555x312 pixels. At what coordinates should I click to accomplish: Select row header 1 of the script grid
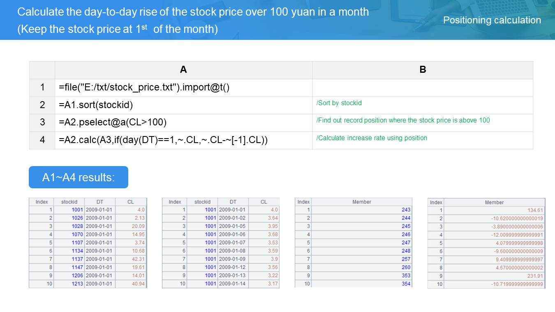(x=42, y=88)
